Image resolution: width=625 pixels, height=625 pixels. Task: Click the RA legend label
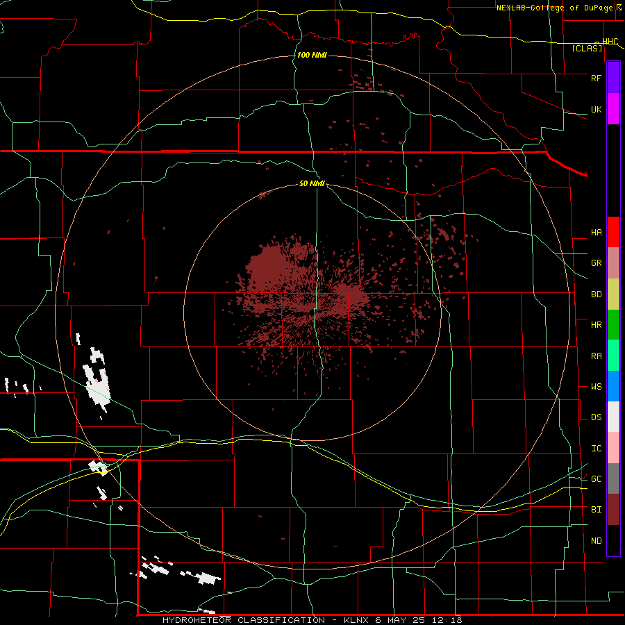[x=596, y=356]
